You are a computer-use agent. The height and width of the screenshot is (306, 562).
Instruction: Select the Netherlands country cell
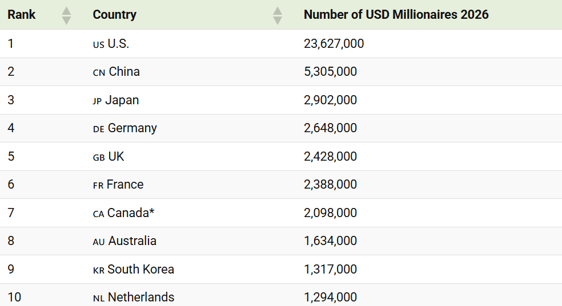point(134,297)
